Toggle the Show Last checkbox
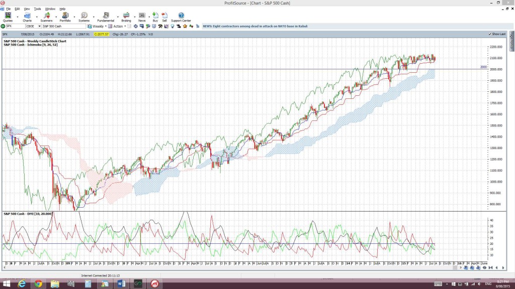 490,34
